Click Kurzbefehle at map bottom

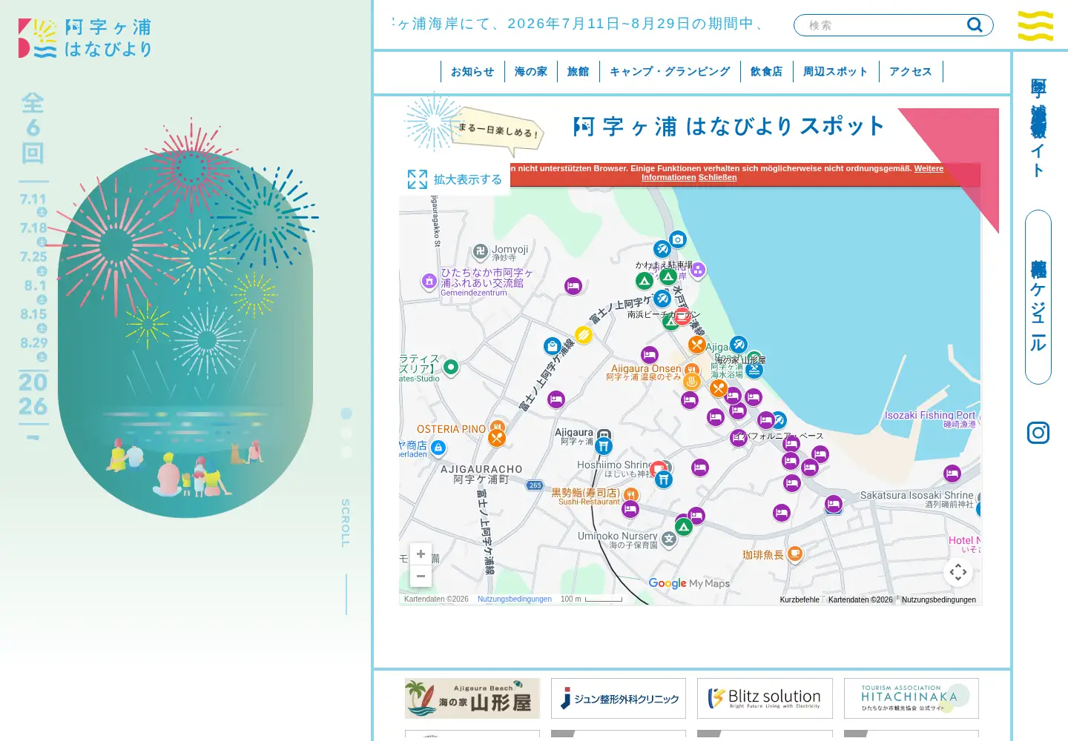tap(800, 599)
